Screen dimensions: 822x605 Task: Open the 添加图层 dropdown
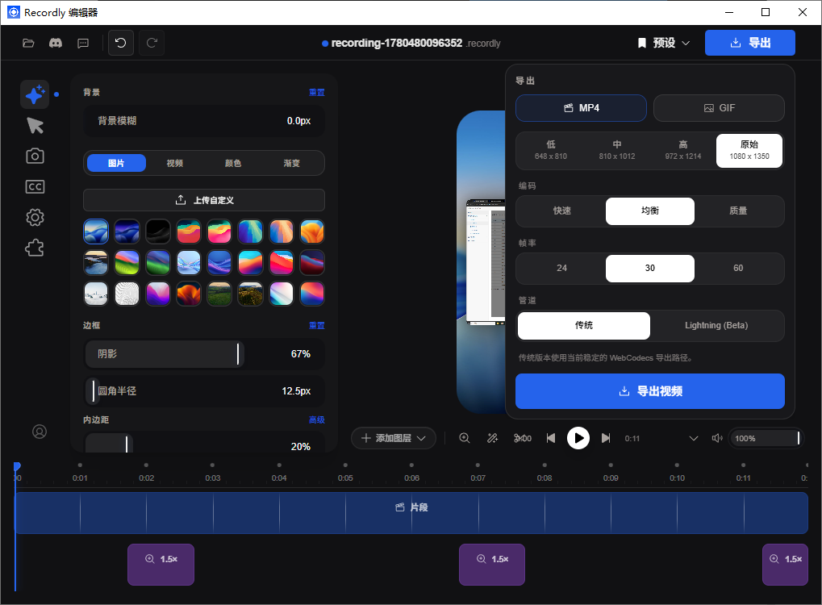[x=393, y=438]
